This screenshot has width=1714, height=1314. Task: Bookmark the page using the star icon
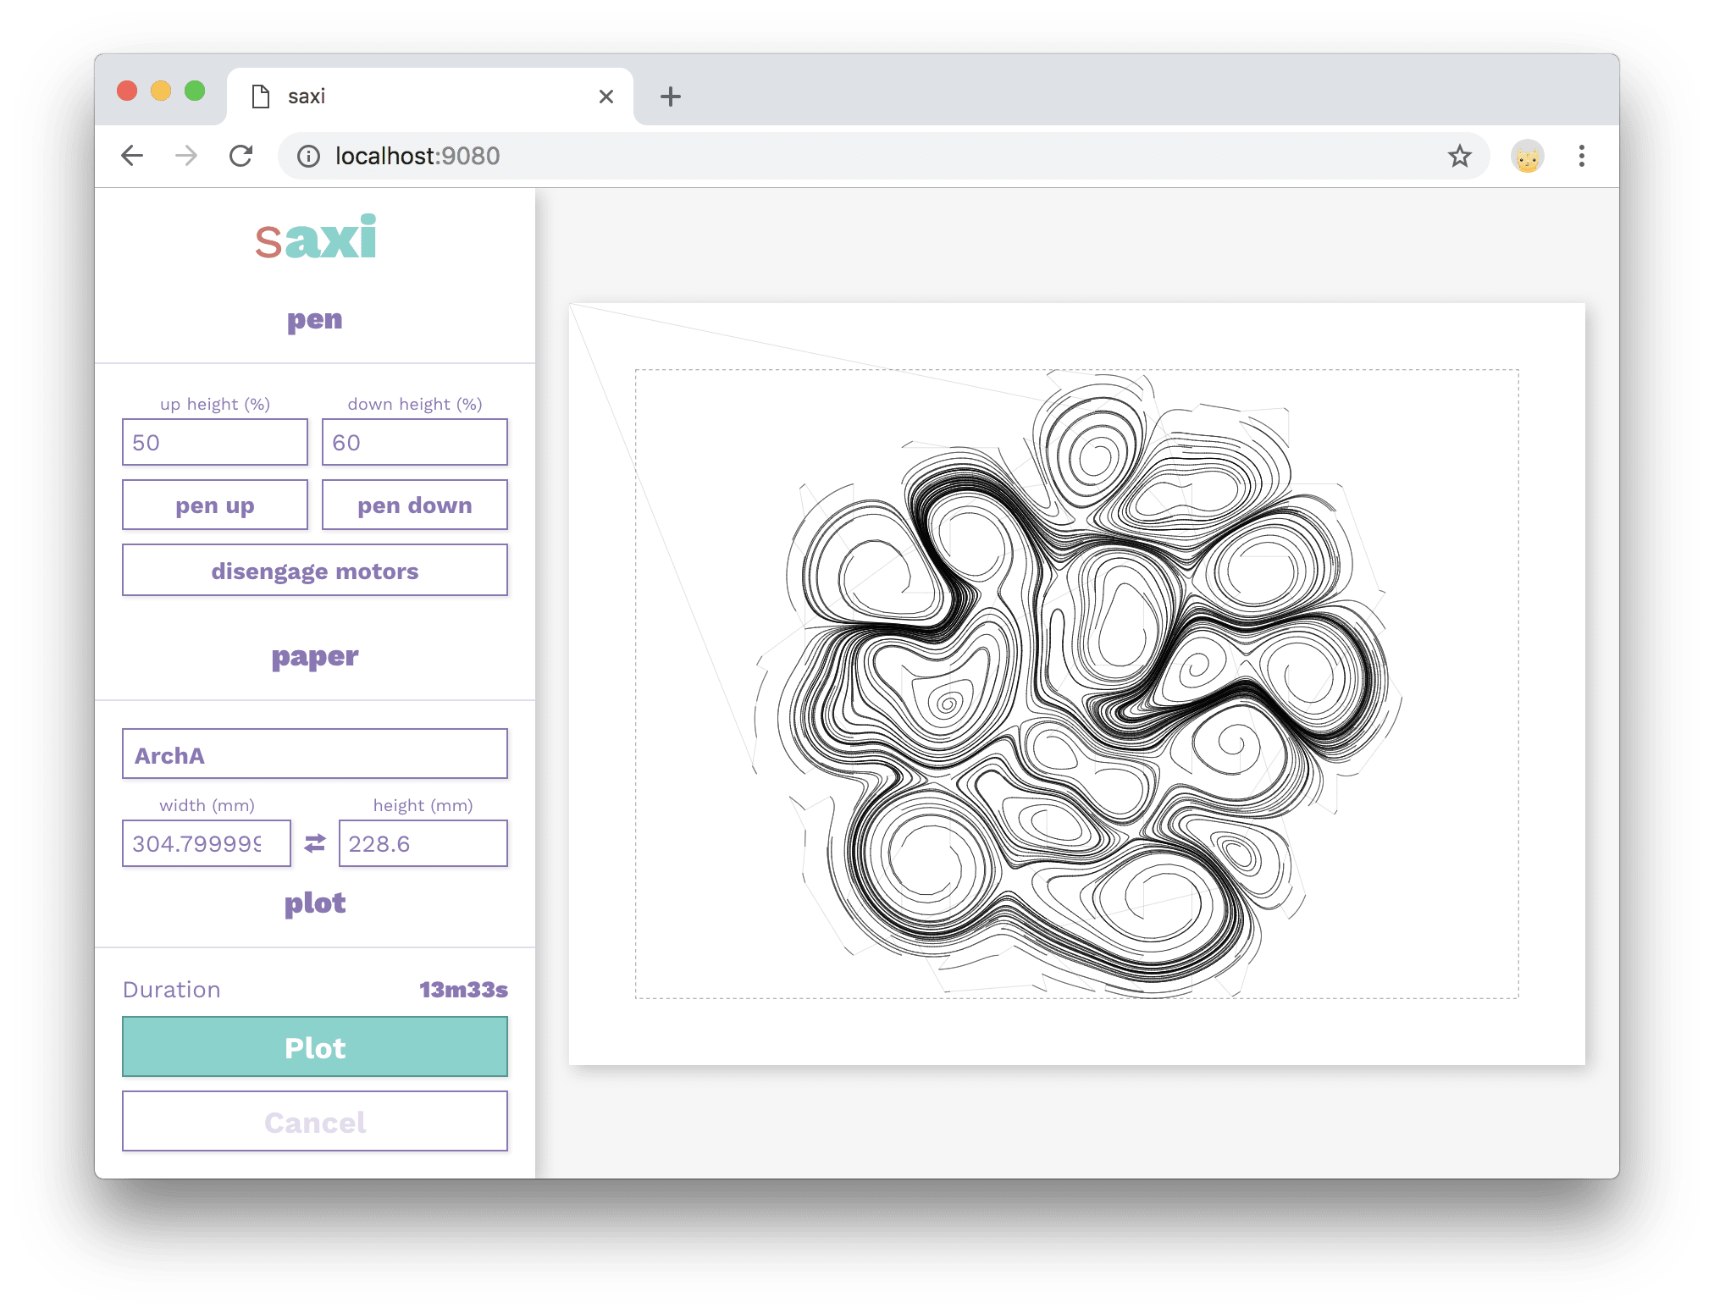[1459, 156]
